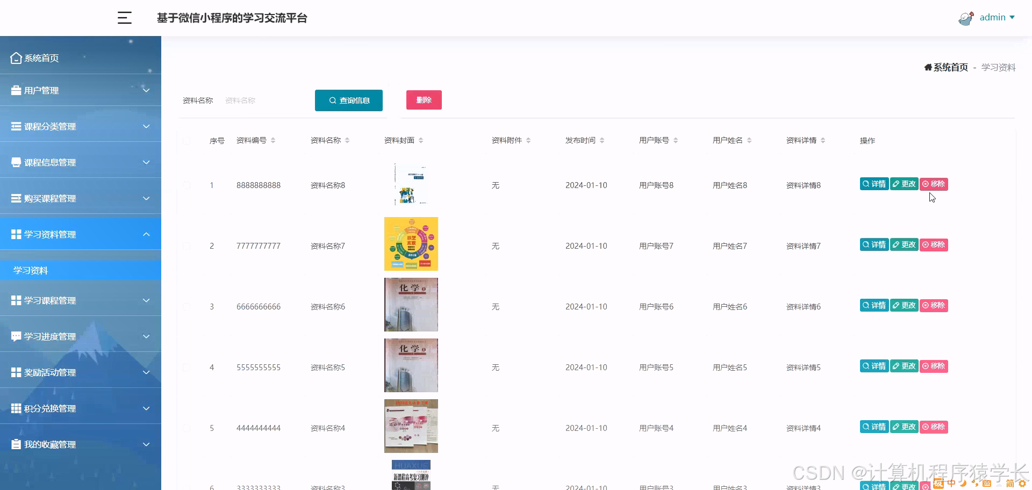Click the magnifier icon on first row 详情 button
This screenshot has width=1032, height=490.
tap(865, 184)
